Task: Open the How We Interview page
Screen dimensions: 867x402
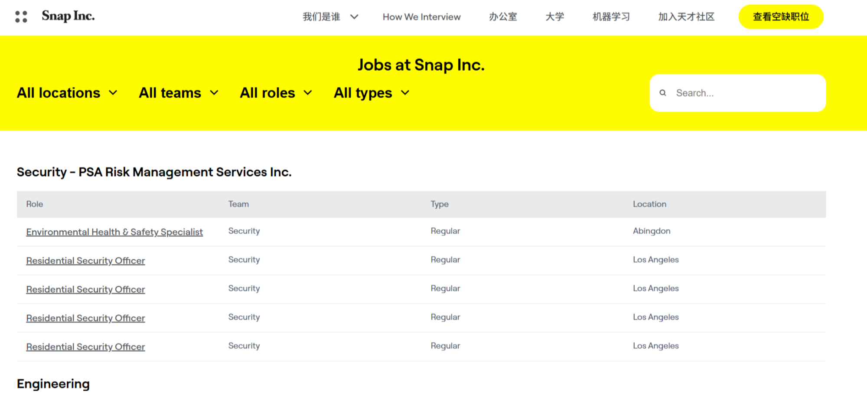Action: [x=421, y=17]
